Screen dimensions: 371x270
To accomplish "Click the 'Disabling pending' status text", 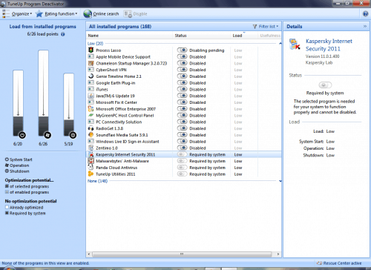I will tap(207, 50).
